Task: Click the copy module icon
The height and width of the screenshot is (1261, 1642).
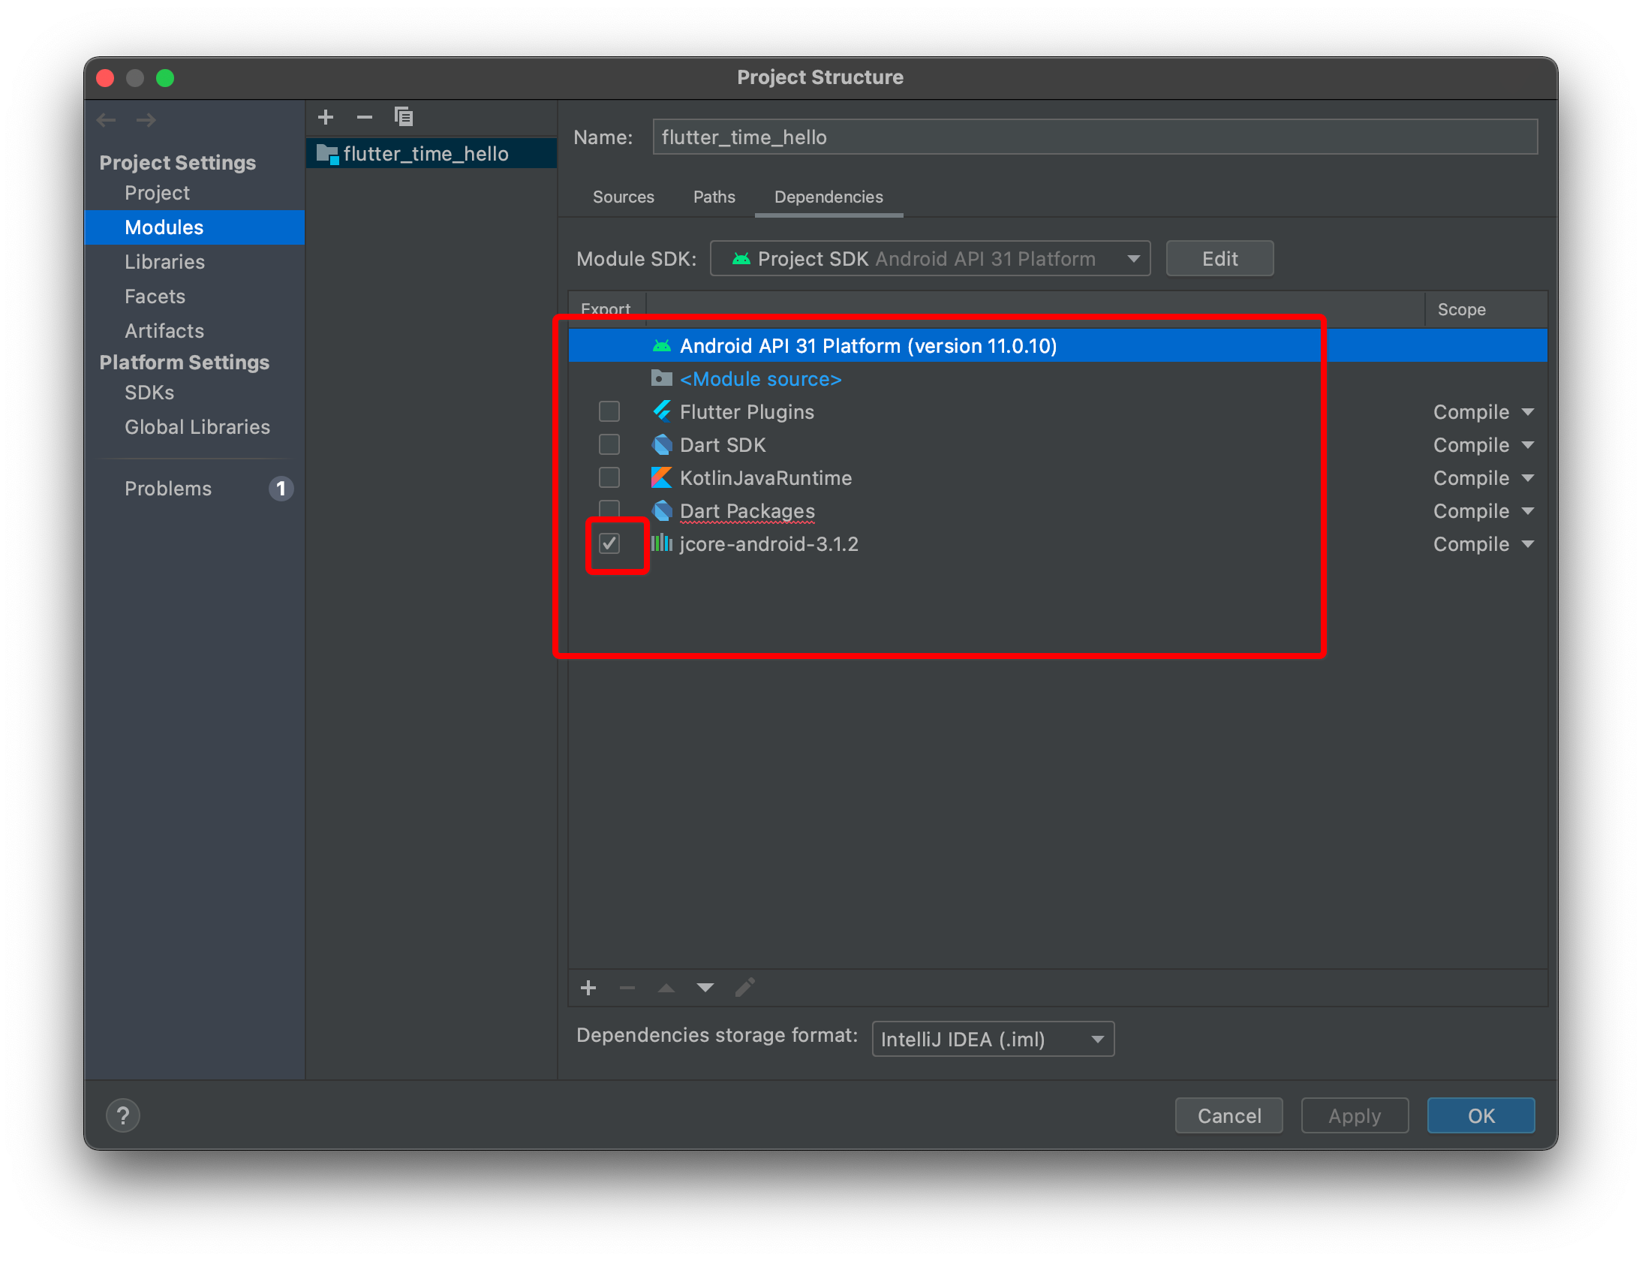Action: (404, 117)
